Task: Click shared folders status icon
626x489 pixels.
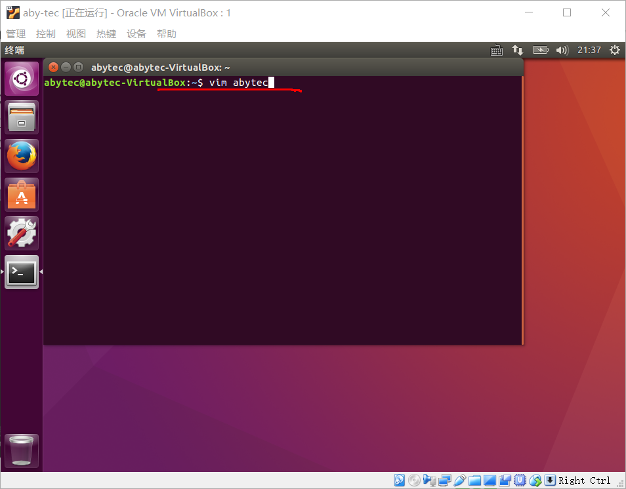Action: [x=474, y=480]
